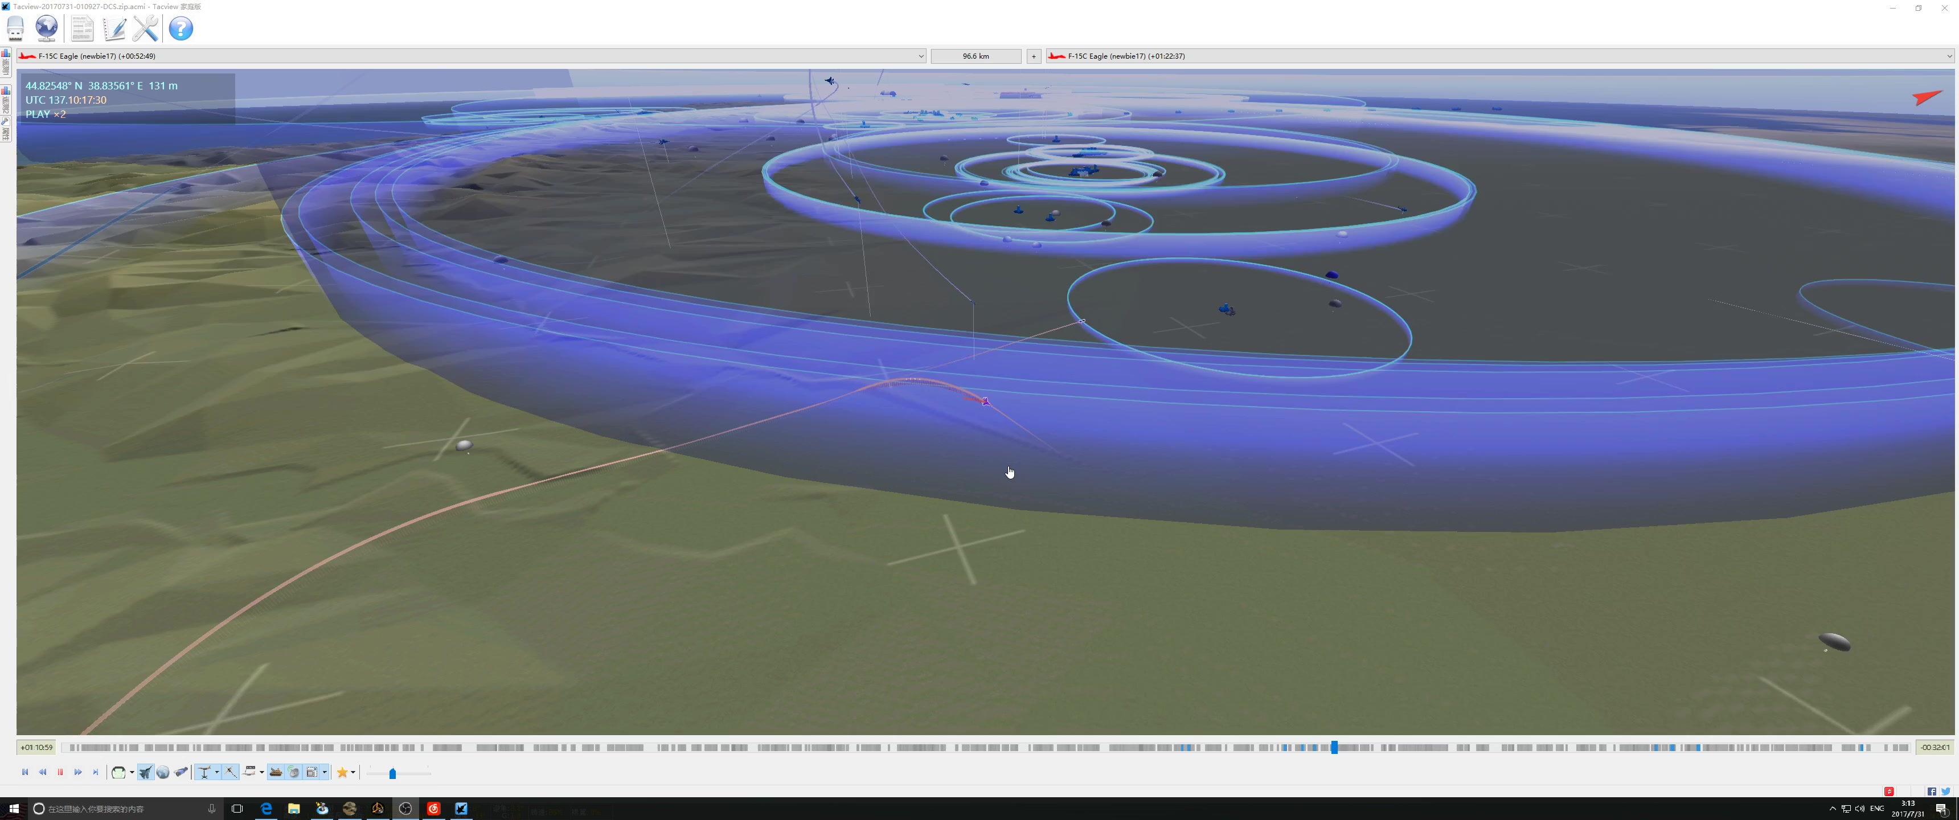
Task: Open the altitude stand dropdown arrow
Action: [217, 773]
